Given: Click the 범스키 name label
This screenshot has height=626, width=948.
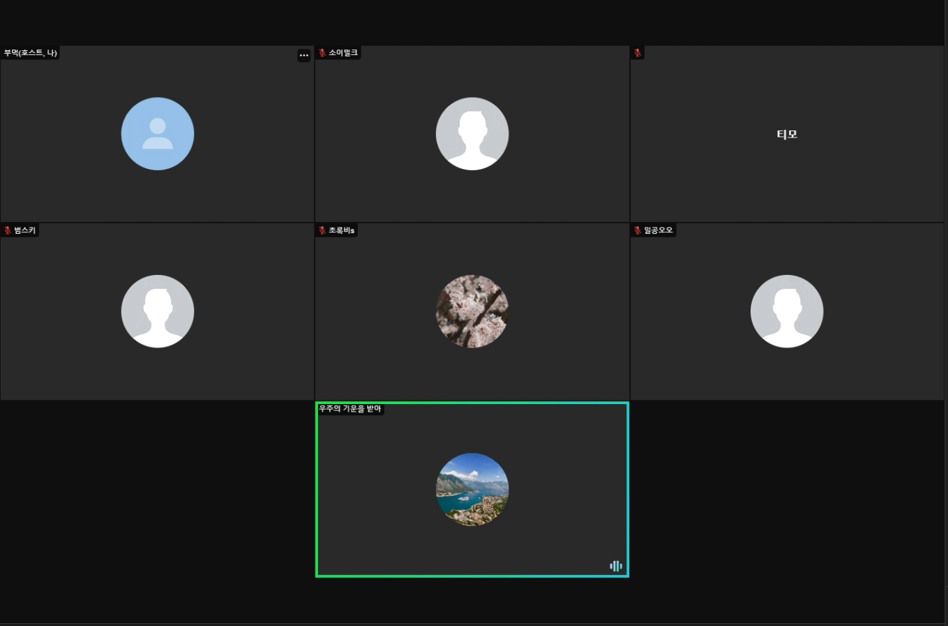Looking at the screenshot, I should (x=24, y=230).
